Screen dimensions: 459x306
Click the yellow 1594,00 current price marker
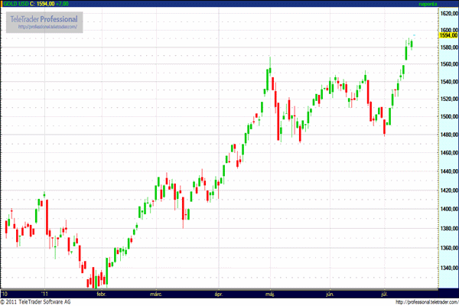(x=448, y=35)
